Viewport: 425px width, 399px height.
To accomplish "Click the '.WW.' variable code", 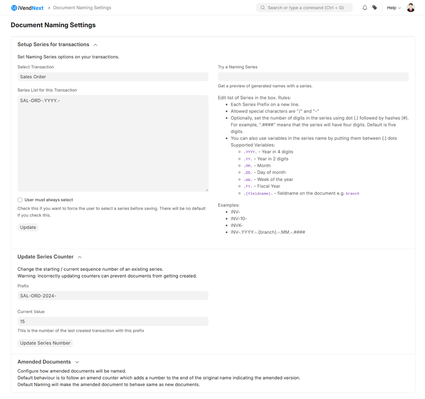I will coord(248,180).
